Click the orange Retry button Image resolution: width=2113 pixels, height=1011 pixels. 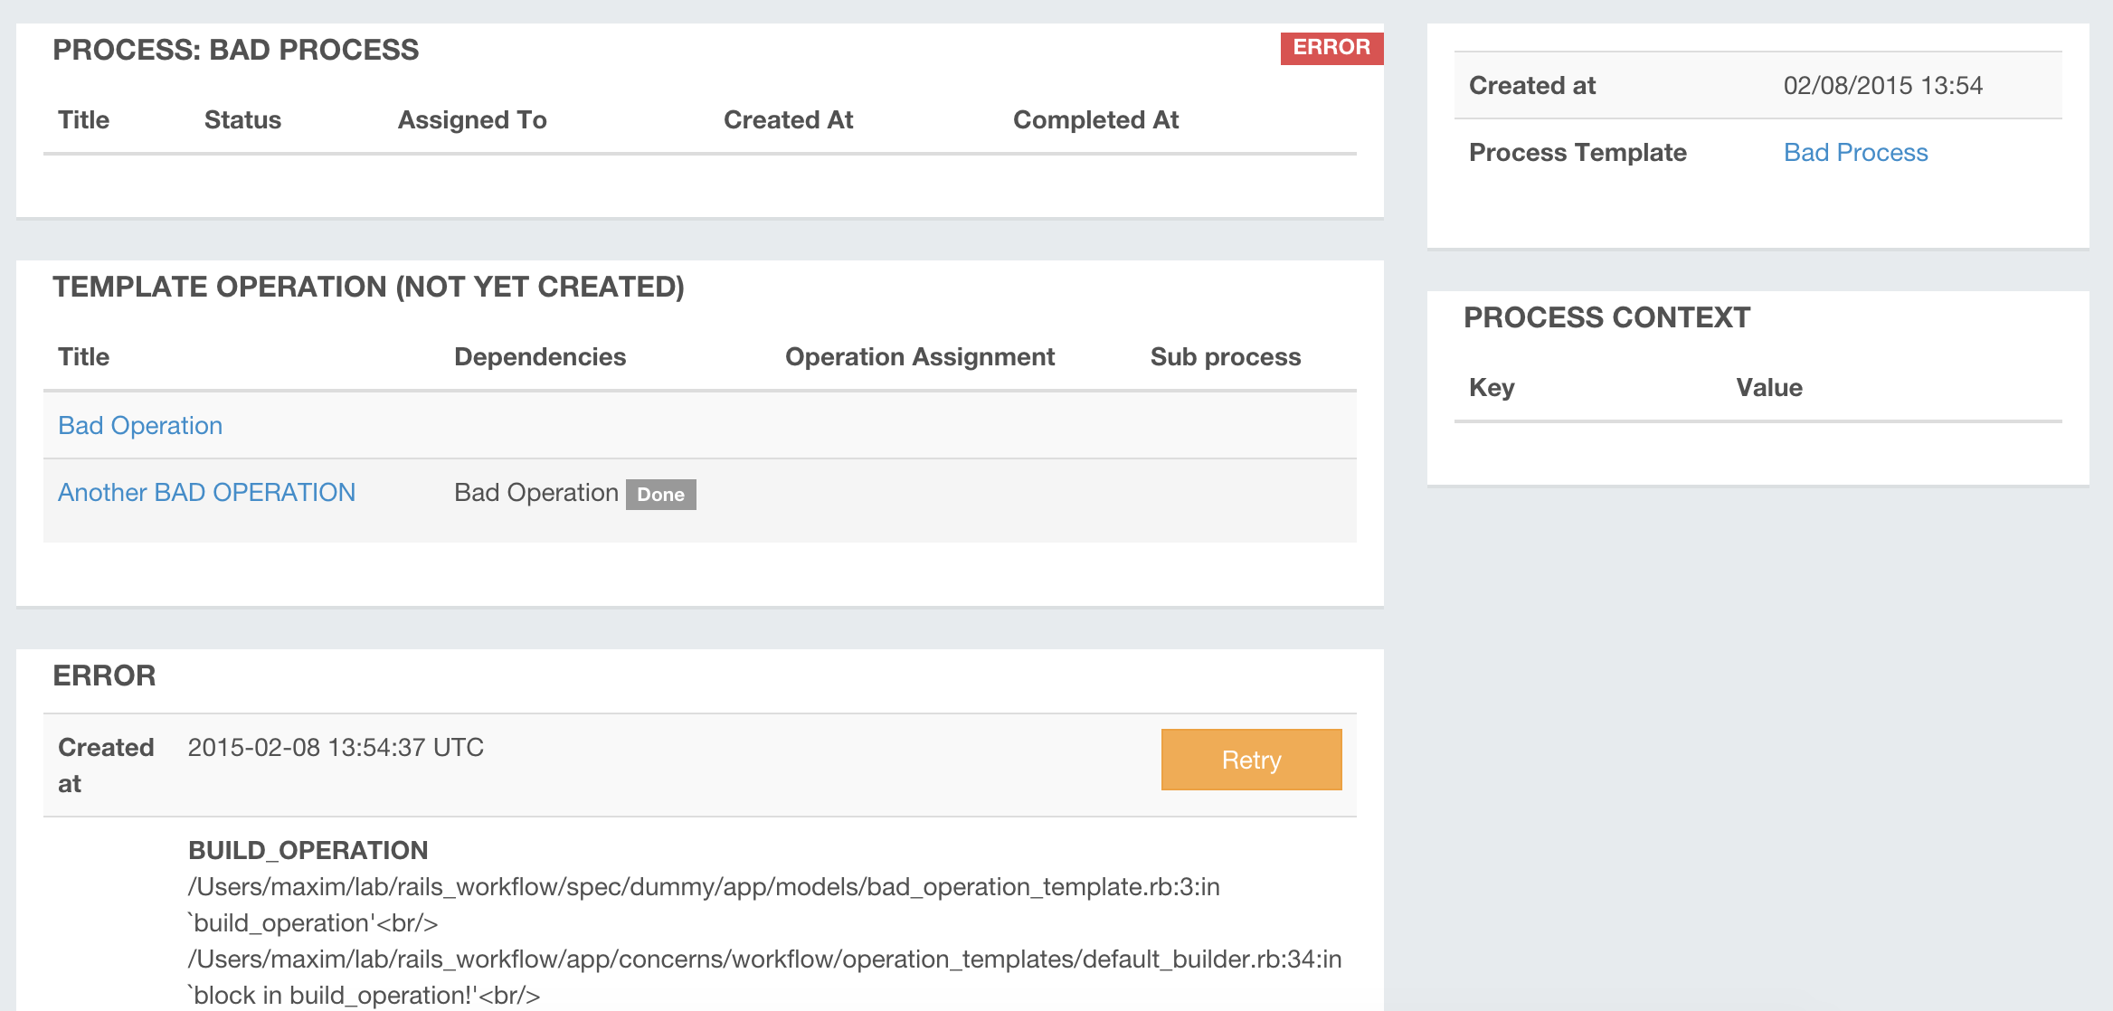pyautogui.click(x=1251, y=760)
